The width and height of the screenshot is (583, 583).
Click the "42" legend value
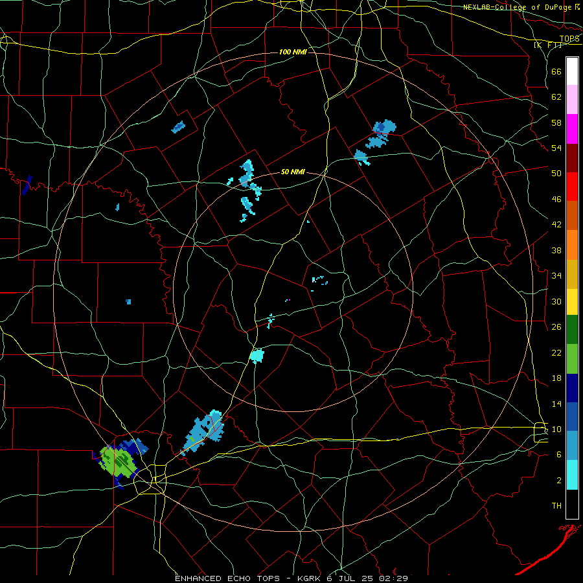point(556,224)
